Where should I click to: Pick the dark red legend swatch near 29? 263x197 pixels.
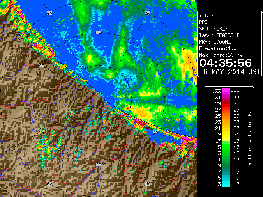tap(226, 102)
